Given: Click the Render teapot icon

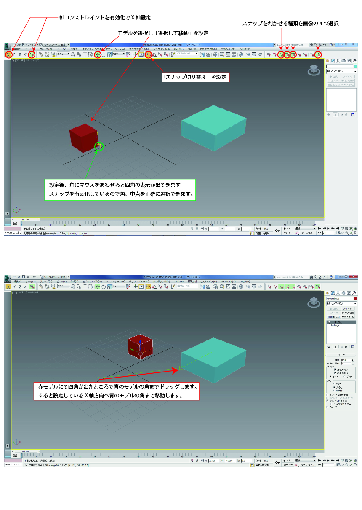Looking at the screenshot, I should pos(260,55).
